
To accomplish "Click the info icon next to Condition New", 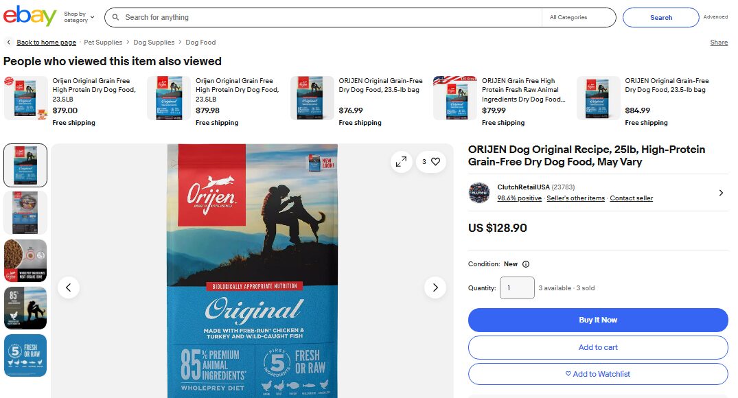I will point(525,264).
